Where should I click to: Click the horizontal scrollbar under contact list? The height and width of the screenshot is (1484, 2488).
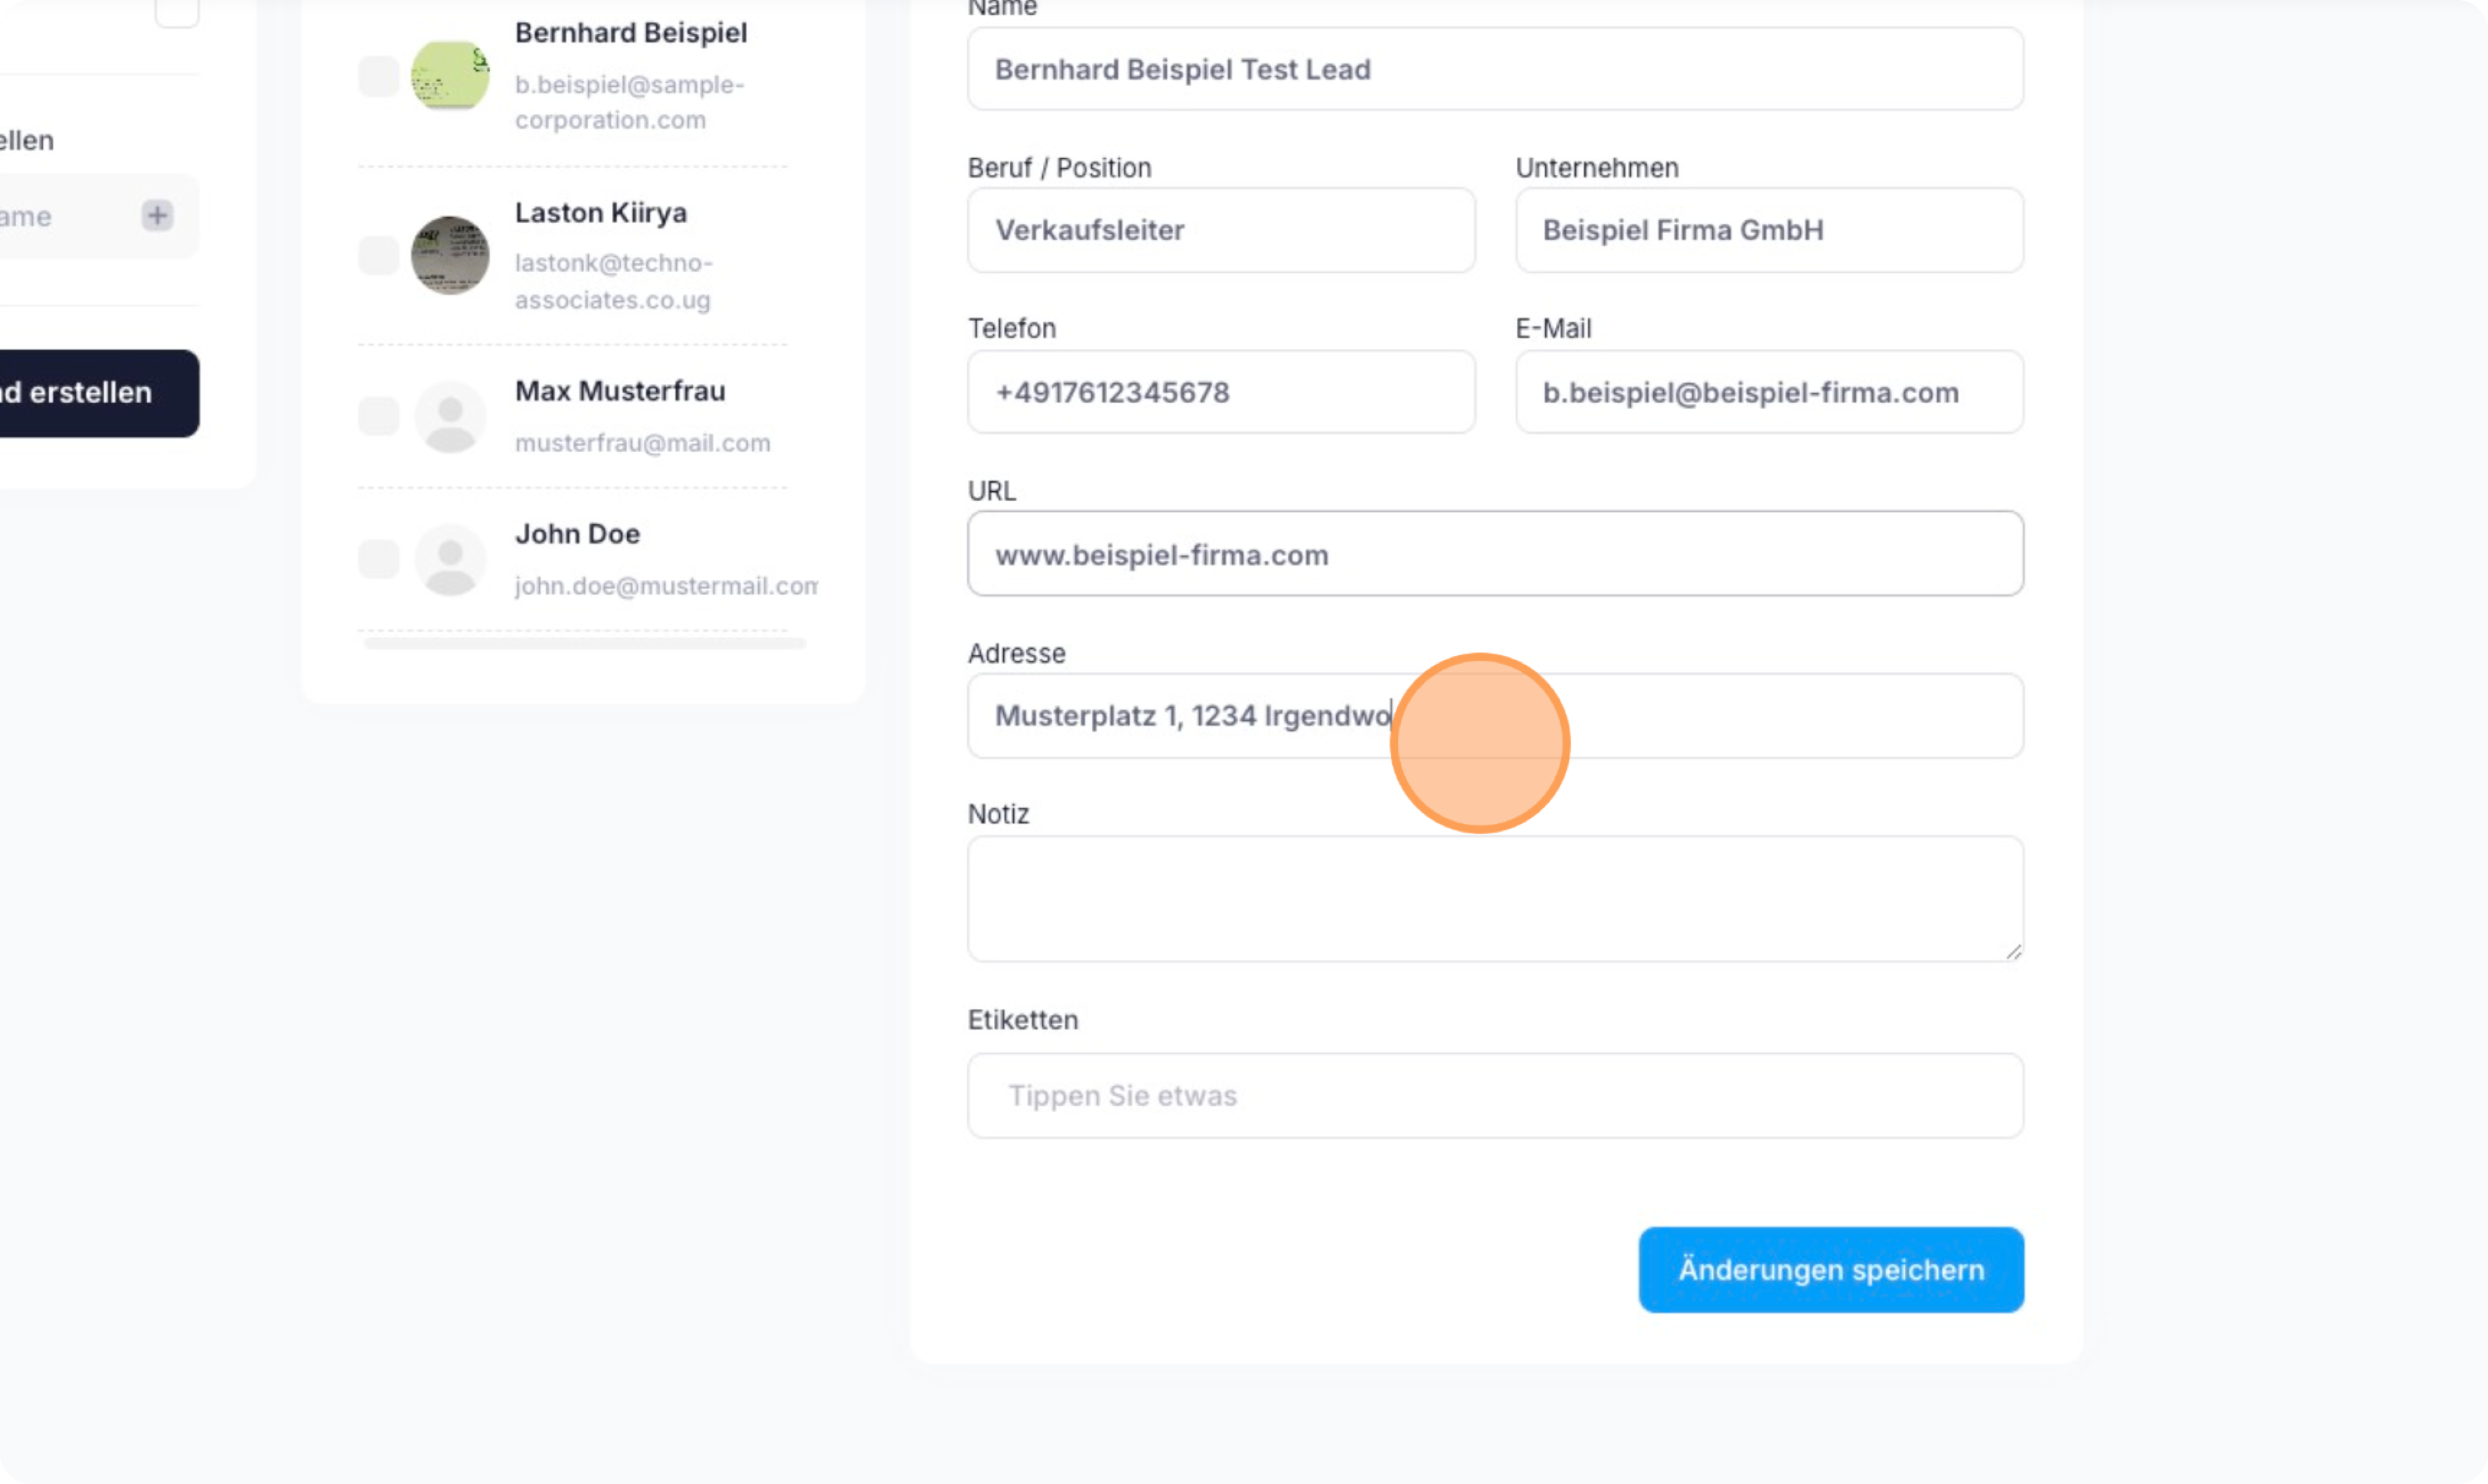click(584, 644)
